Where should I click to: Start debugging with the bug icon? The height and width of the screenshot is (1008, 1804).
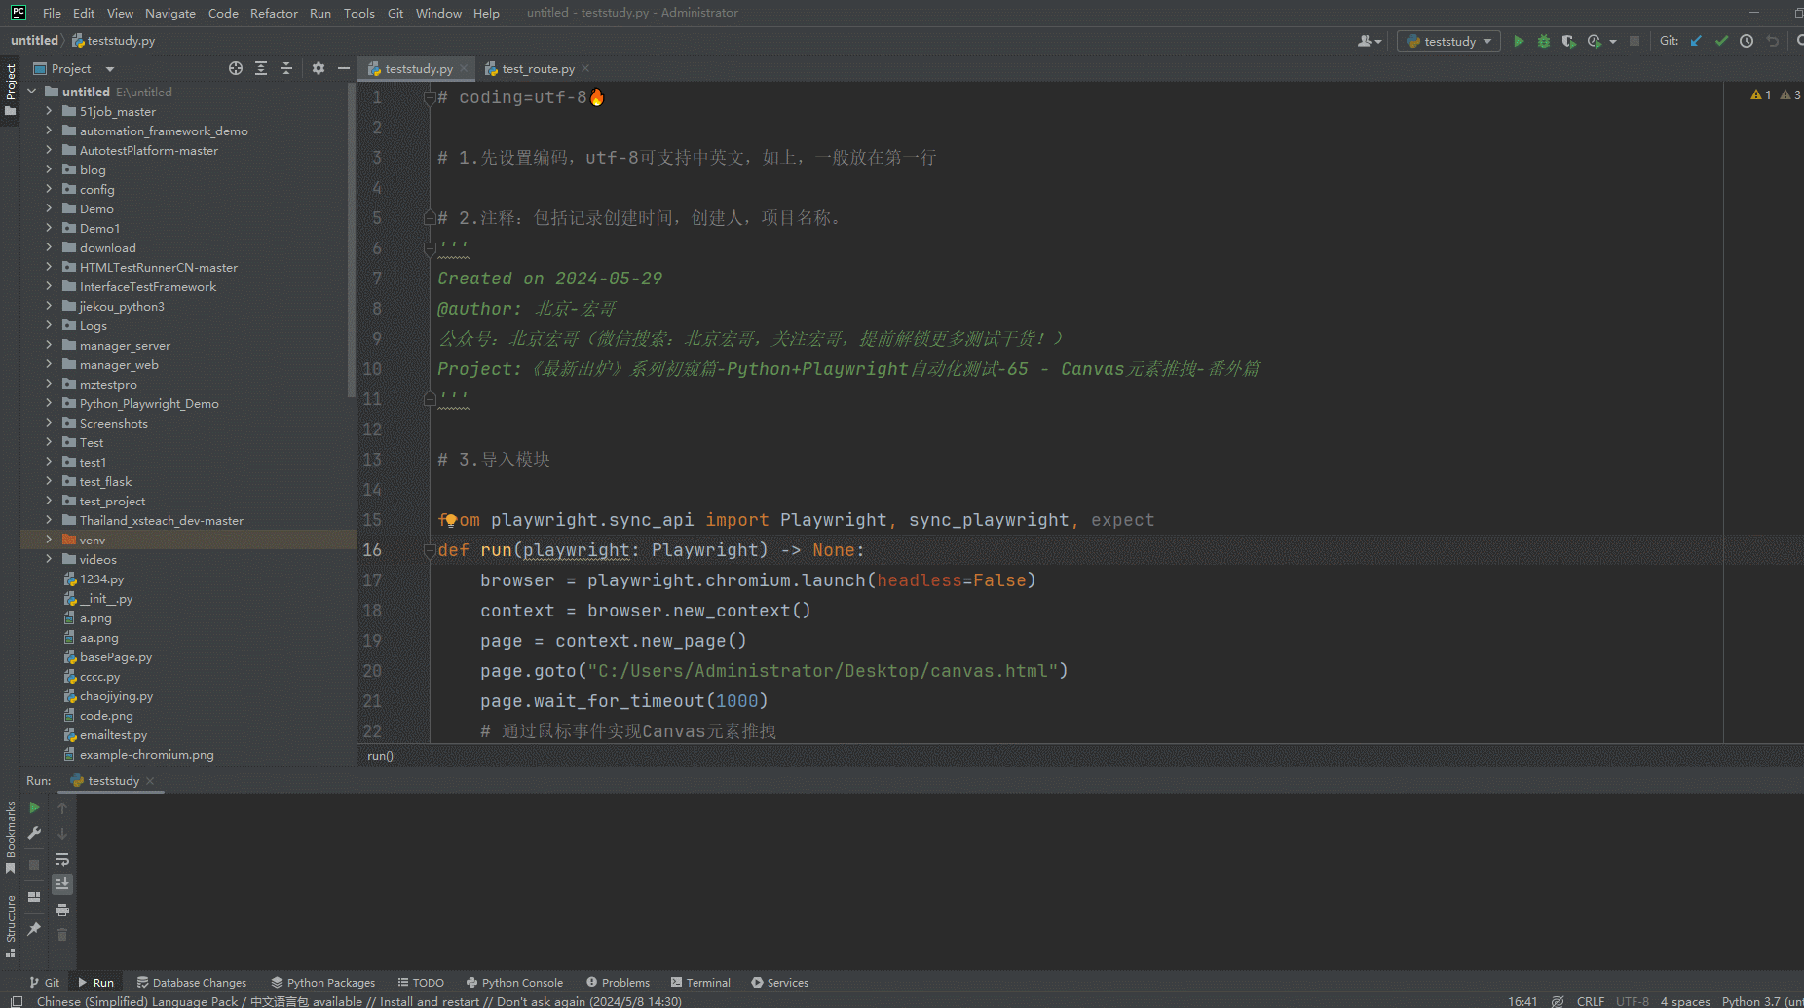click(1544, 41)
